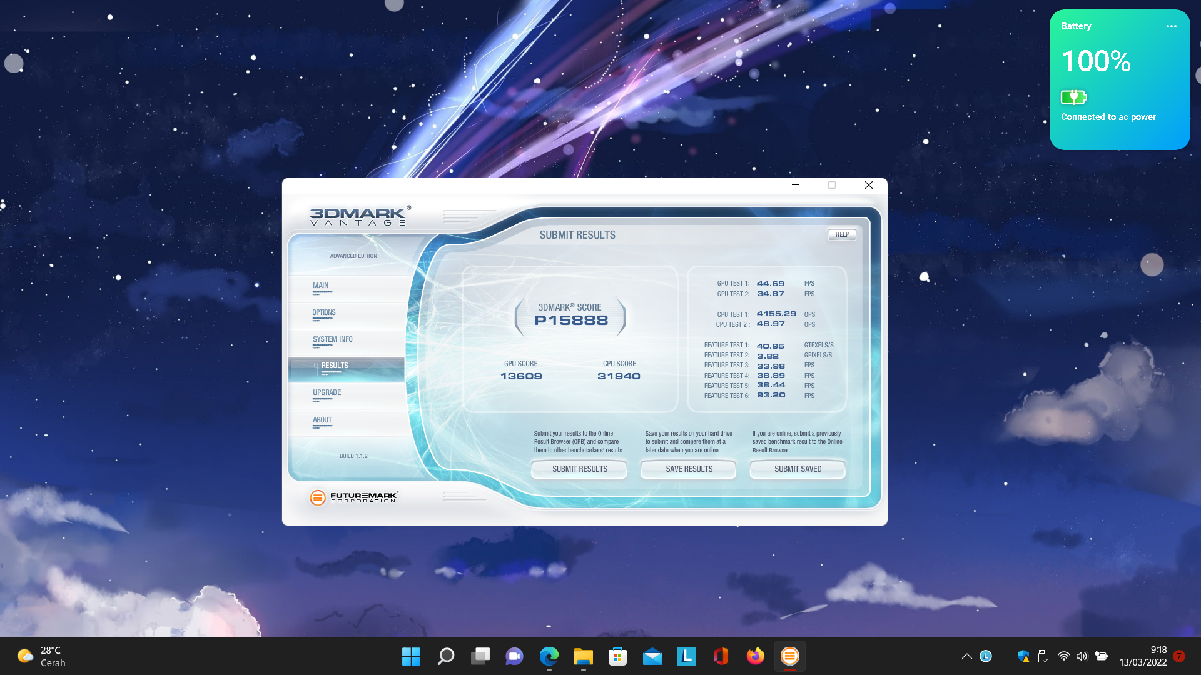Click the BUILD 1.1.2 label
1201x675 pixels.
pyautogui.click(x=353, y=456)
